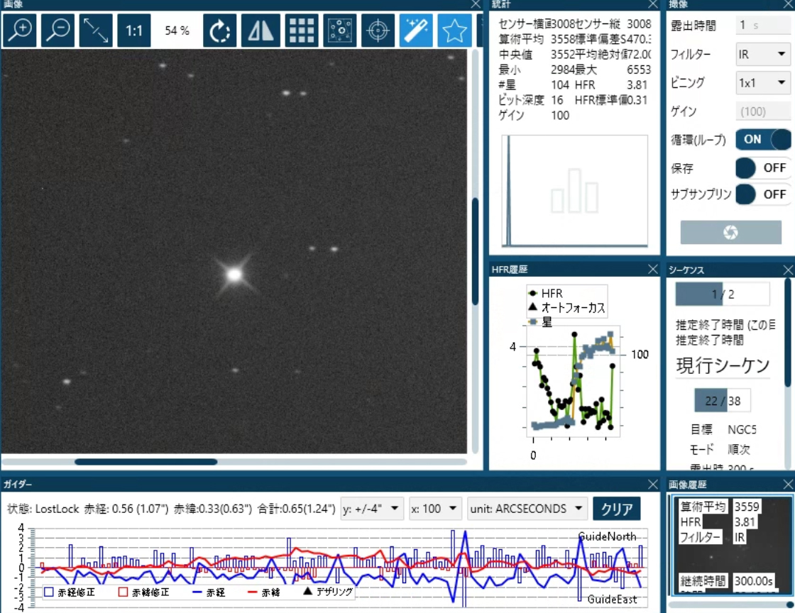Enable the crosshair overlay icon
This screenshot has height=613, width=795.
coord(378,31)
